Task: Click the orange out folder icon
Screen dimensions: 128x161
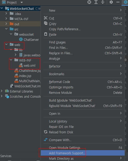Action: (x=12, y=24)
